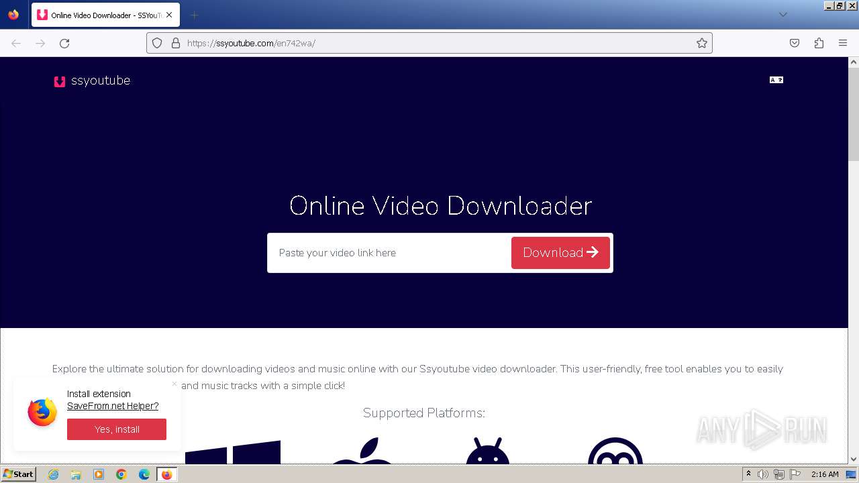Open network tray icon
The image size is (859, 483).
click(779, 474)
